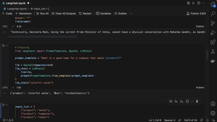Open cell toolbar more actions ellipsis
Viewport: 217px width, 122px height.
192,101
